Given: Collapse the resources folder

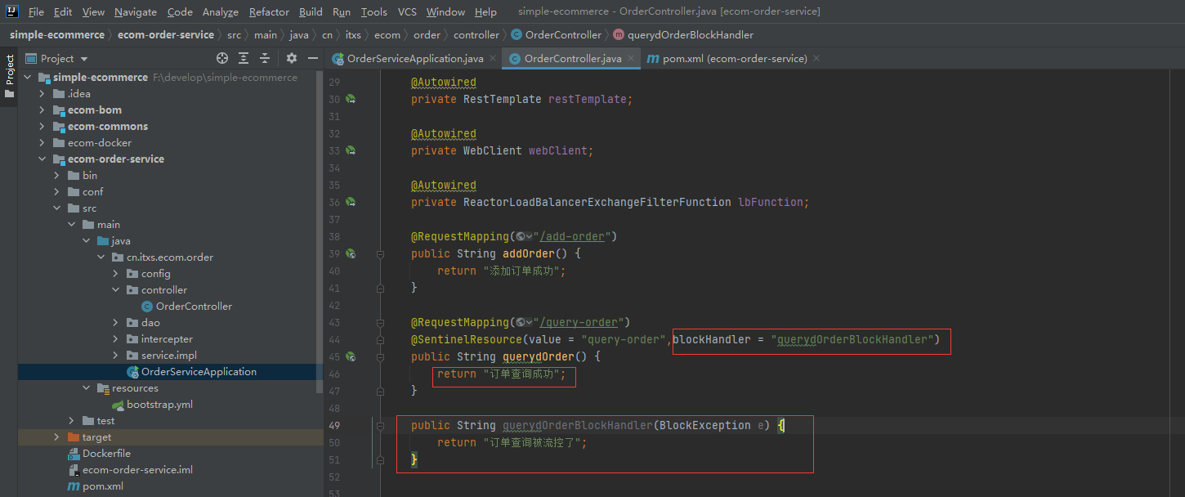Looking at the screenshot, I should 86,387.
